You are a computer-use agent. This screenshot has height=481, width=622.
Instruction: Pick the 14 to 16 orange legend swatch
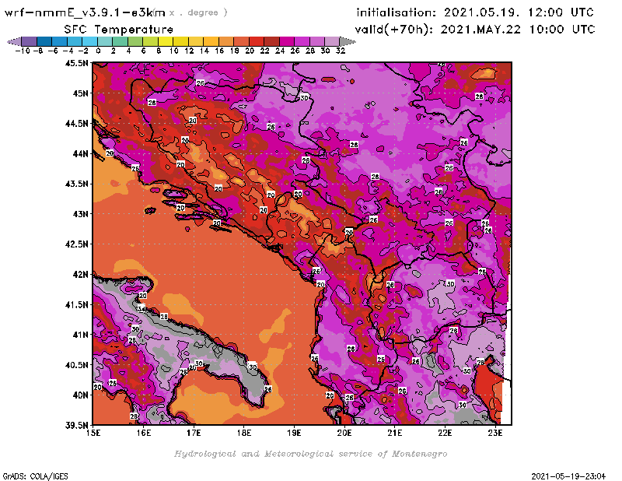tap(211, 41)
